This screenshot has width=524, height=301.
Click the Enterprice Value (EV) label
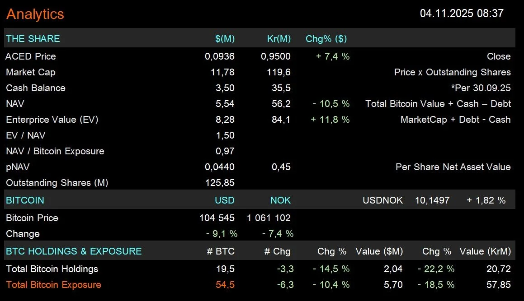pyautogui.click(x=52, y=120)
